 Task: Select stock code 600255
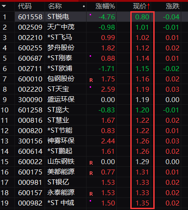[x=30, y=48]
